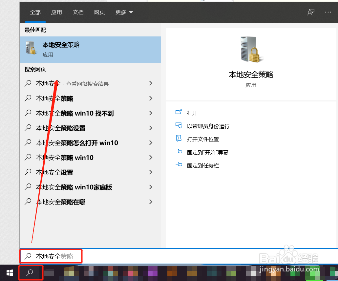Viewport: 338px width, 281px height.
Task: Expand the 本地安全设置 suggestion chevron
Action: (x=151, y=172)
